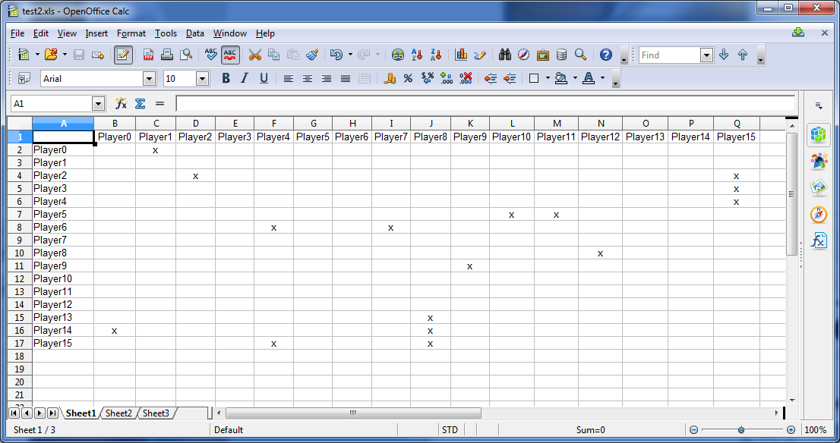Open the Print Preview

(x=185, y=55)
